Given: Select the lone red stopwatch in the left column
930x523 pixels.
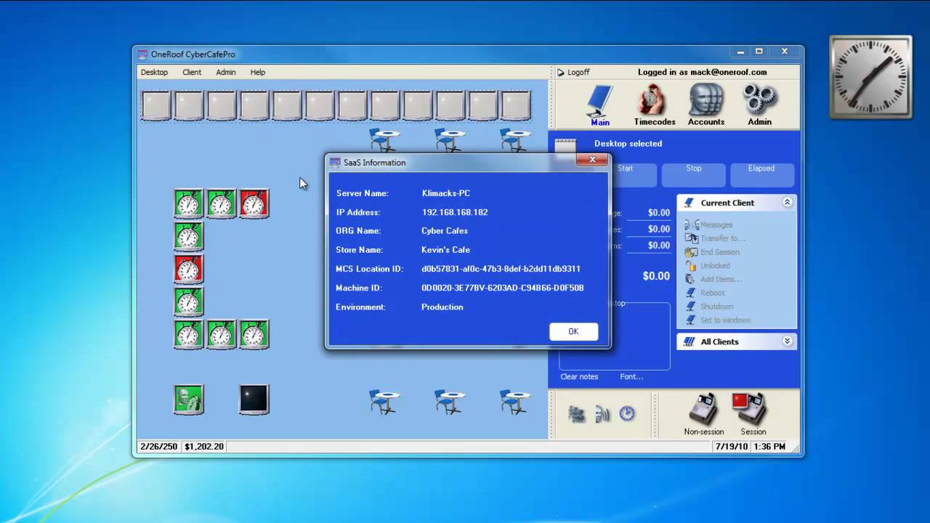Looking at the screenshot, I should 189,269.
